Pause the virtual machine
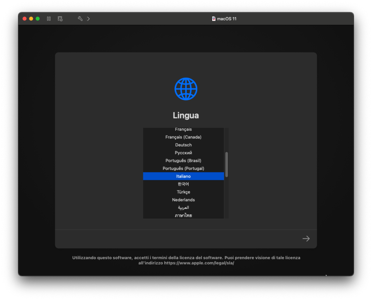The width and height of the screenshot is (372, 300). coord(48,19)
